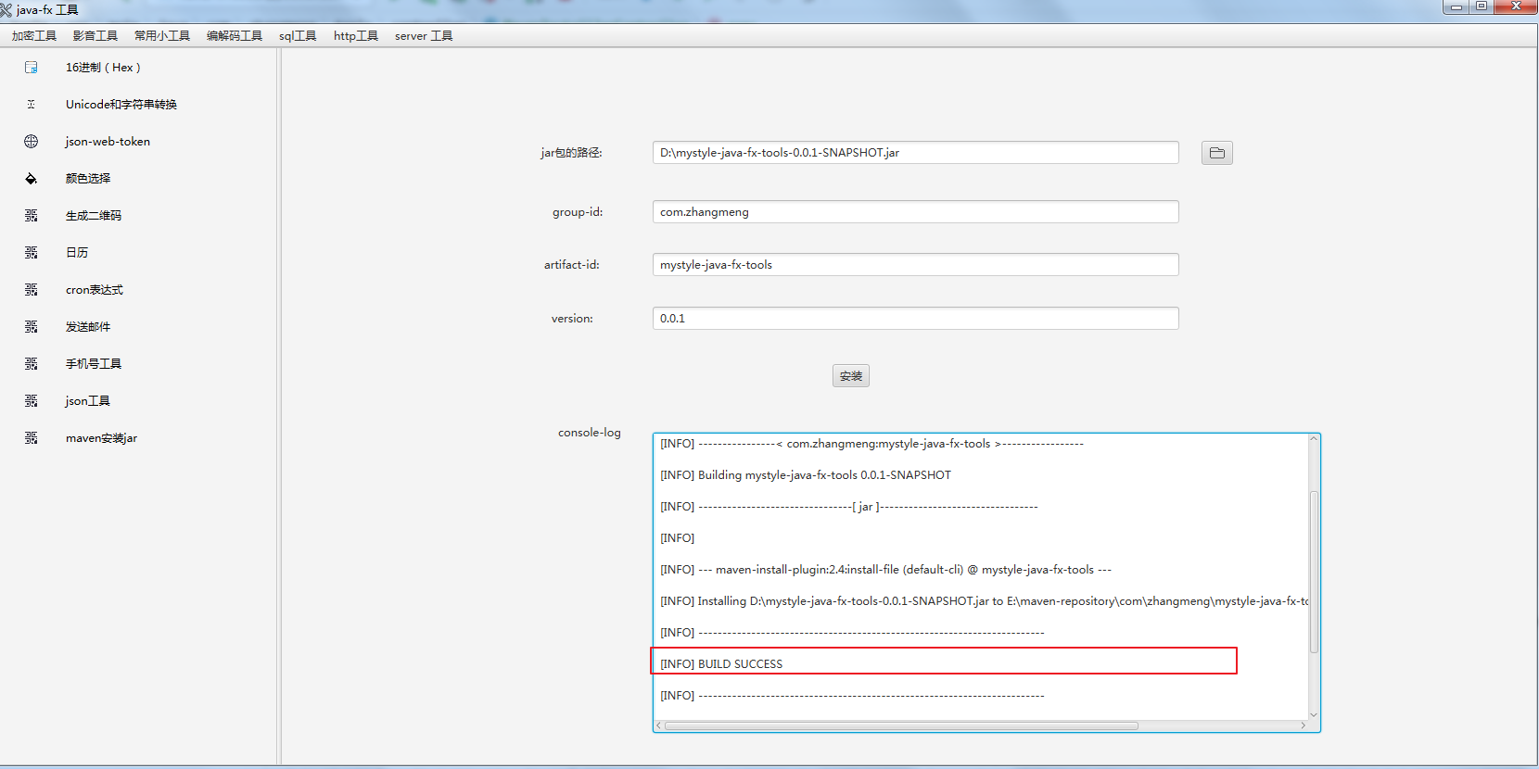Browse for jar file with folder icon
1539x769 pixels.
1216,153
